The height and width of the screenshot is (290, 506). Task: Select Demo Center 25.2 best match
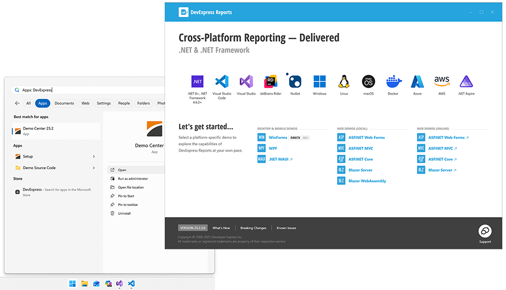pos(56,131)
